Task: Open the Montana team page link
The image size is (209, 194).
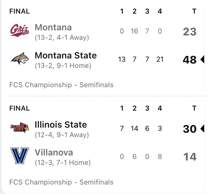Action: [53, 27]
